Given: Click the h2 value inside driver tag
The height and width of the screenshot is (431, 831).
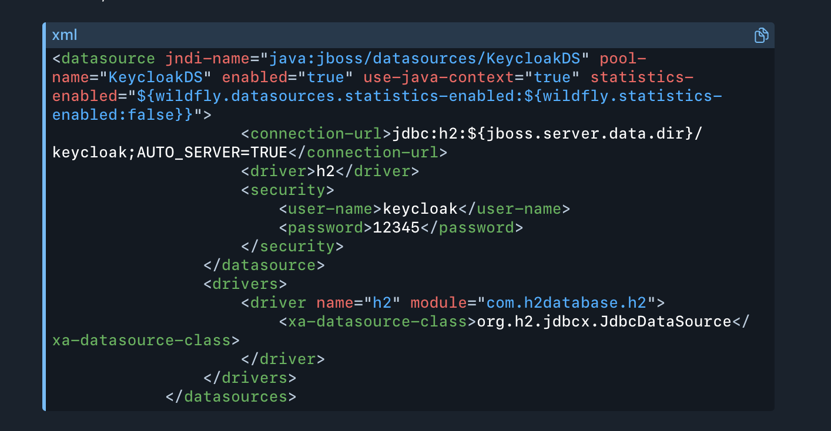Looking at the screenshot, I should (x=325, y=171).
